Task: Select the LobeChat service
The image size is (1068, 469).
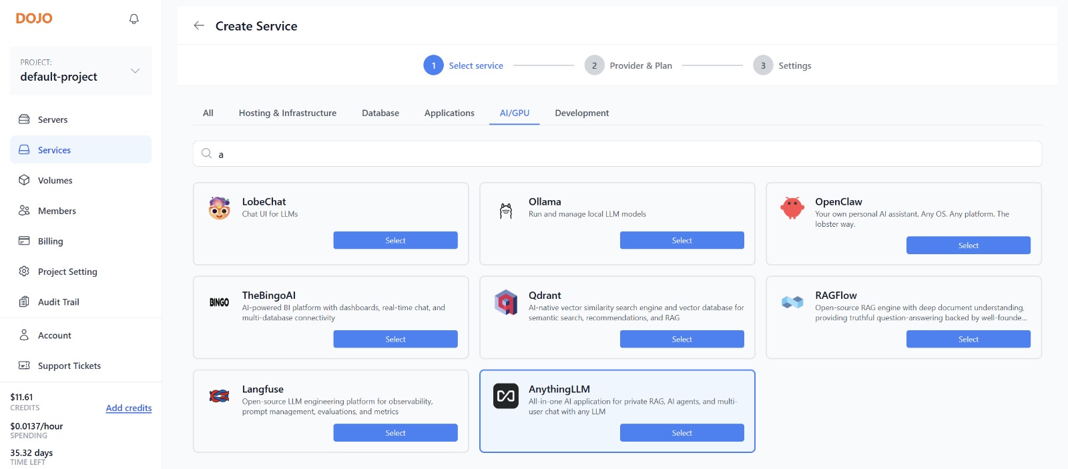Action: click(396, 240)
